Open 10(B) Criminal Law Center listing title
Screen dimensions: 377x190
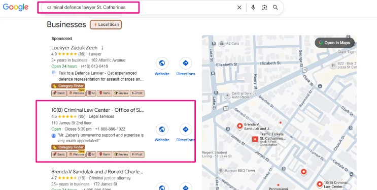(97, 110)
